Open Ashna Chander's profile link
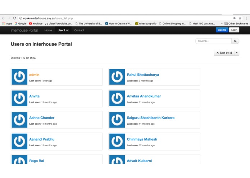 42,118
